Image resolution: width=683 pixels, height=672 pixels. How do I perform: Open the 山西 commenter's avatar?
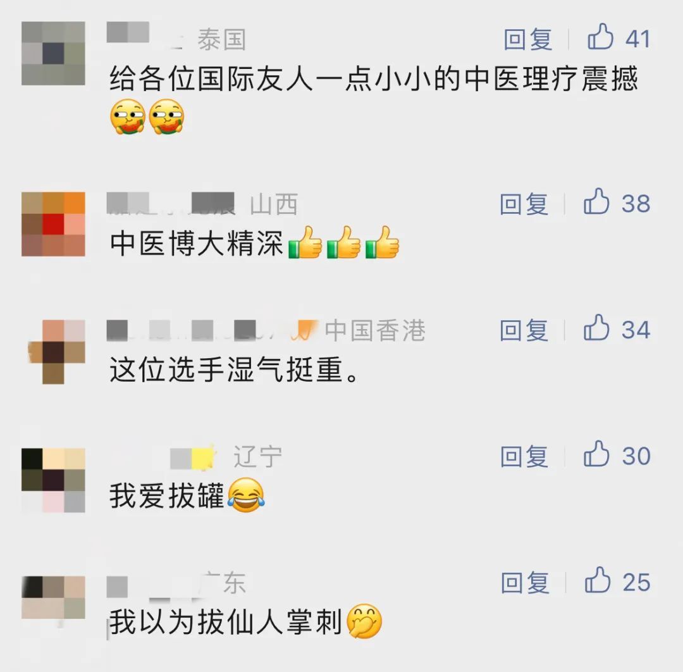(53, 224)
